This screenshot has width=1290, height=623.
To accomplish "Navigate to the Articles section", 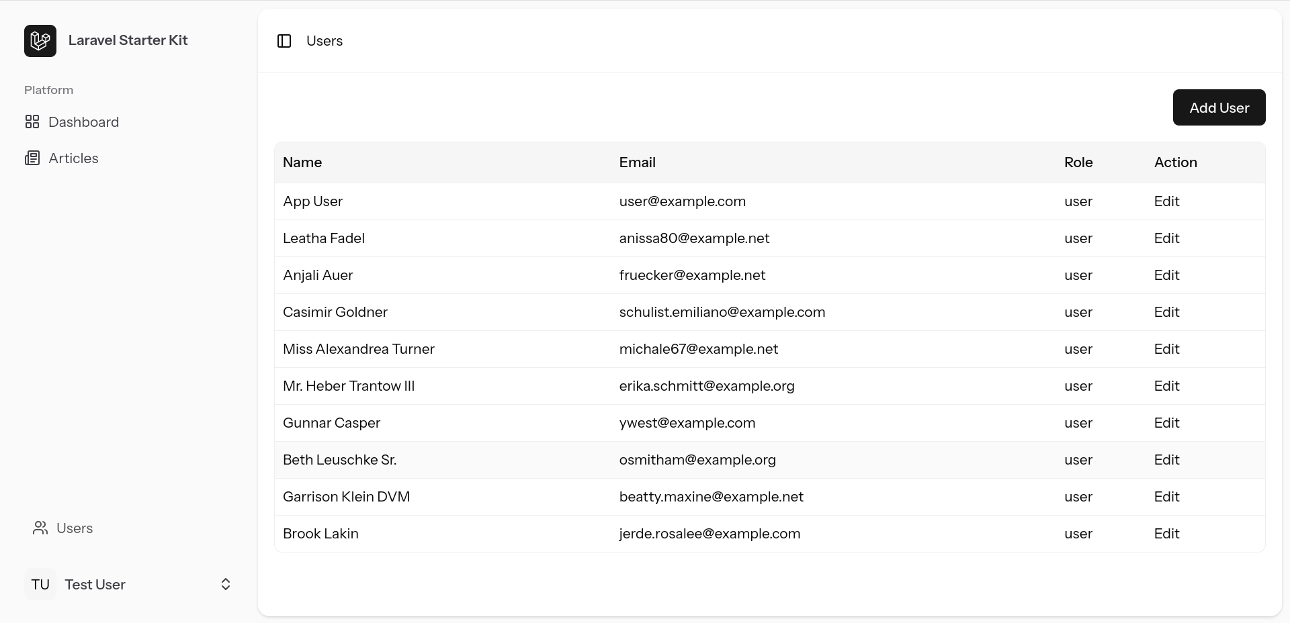I will click(73, 158).
